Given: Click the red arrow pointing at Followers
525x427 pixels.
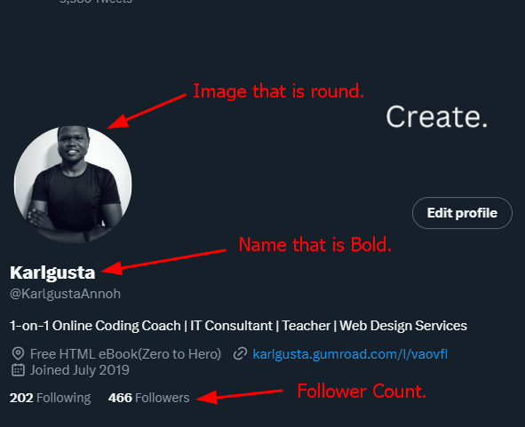Looking at the screenshot, I should point(239,396).
